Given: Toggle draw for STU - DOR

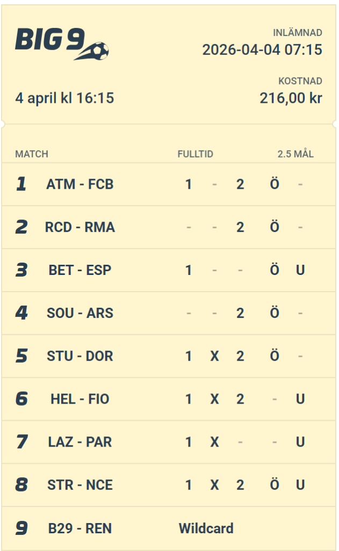Looking at the screenshot, I should (x=214, y=356).
